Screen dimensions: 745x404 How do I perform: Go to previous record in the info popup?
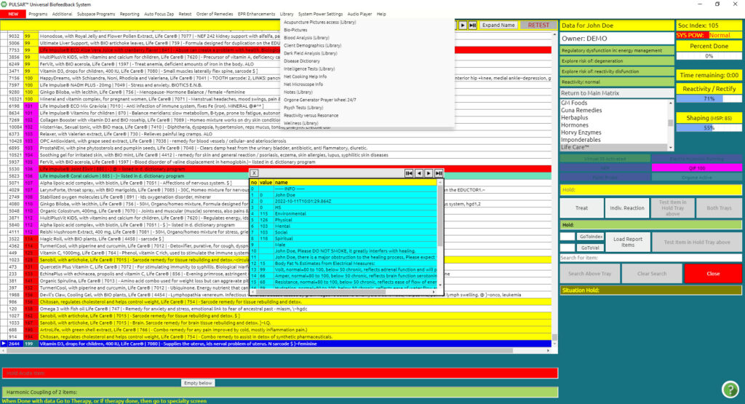419,173
